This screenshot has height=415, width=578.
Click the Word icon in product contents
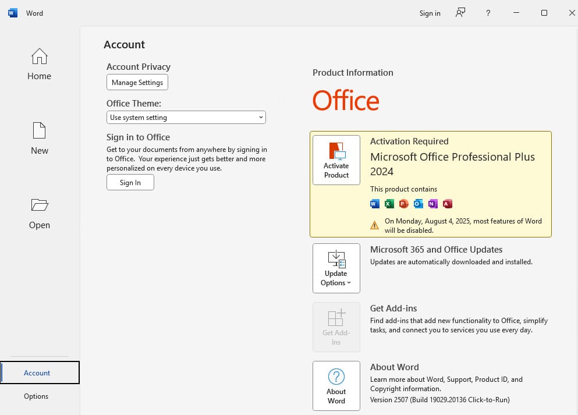374,204
